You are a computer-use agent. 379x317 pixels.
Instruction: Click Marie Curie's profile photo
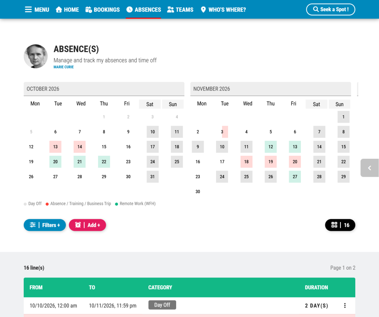click(x=36, y=56)
